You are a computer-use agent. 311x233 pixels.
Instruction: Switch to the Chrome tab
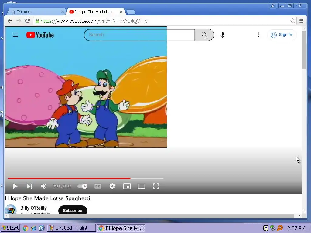coord(36,12)
